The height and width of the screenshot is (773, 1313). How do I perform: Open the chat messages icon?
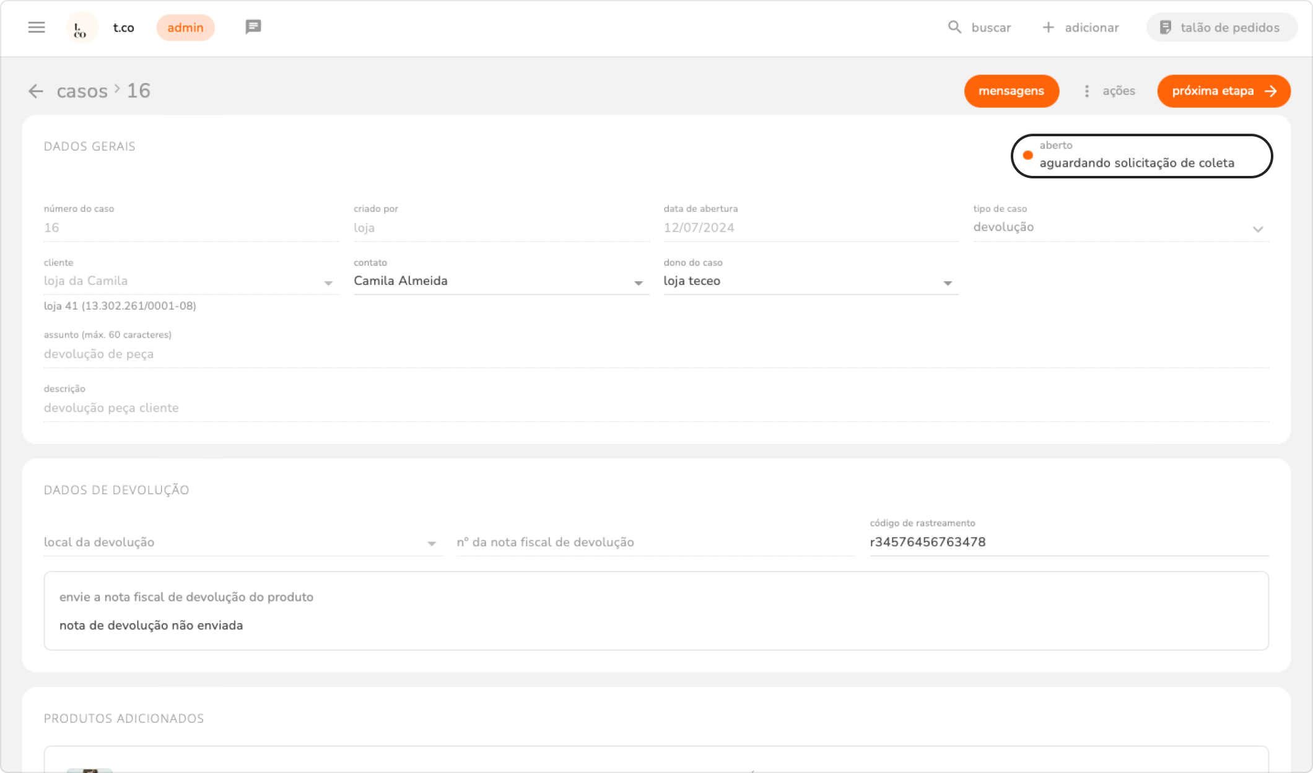click(x=253, y=27)
